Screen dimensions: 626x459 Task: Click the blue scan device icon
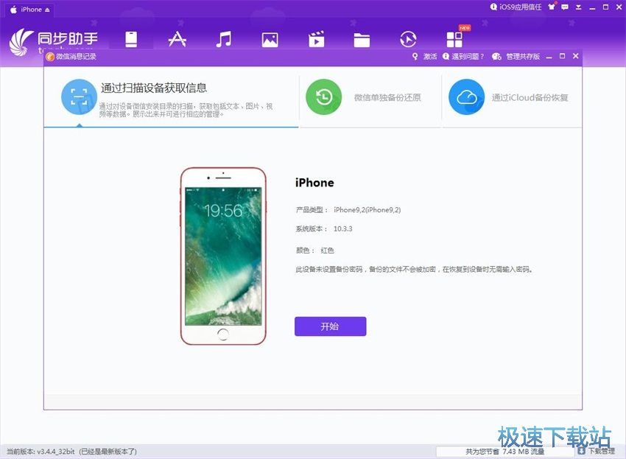pos(79,97)
